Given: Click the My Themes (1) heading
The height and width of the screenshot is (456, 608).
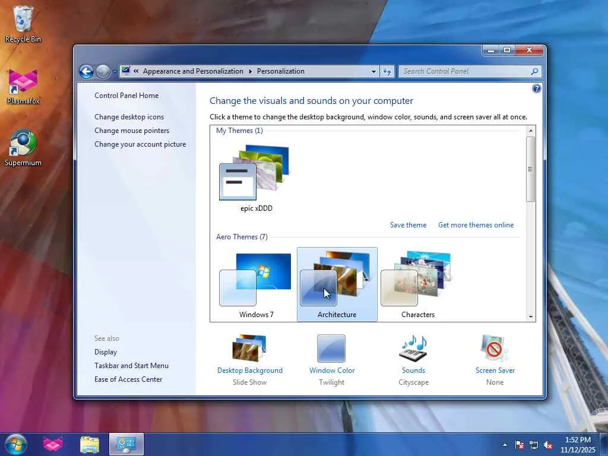Looking at the screenshot, I should tap(239, 130).
